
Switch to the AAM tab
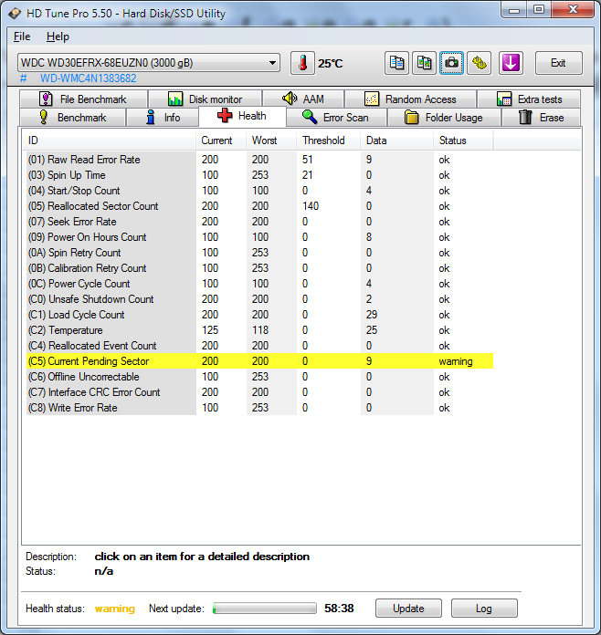pos(303,99)
